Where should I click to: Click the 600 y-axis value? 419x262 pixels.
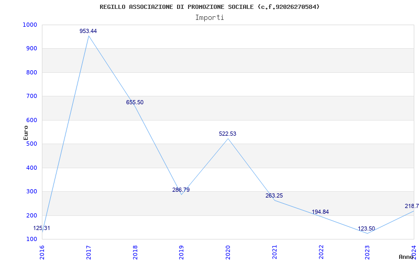point(31,121)
